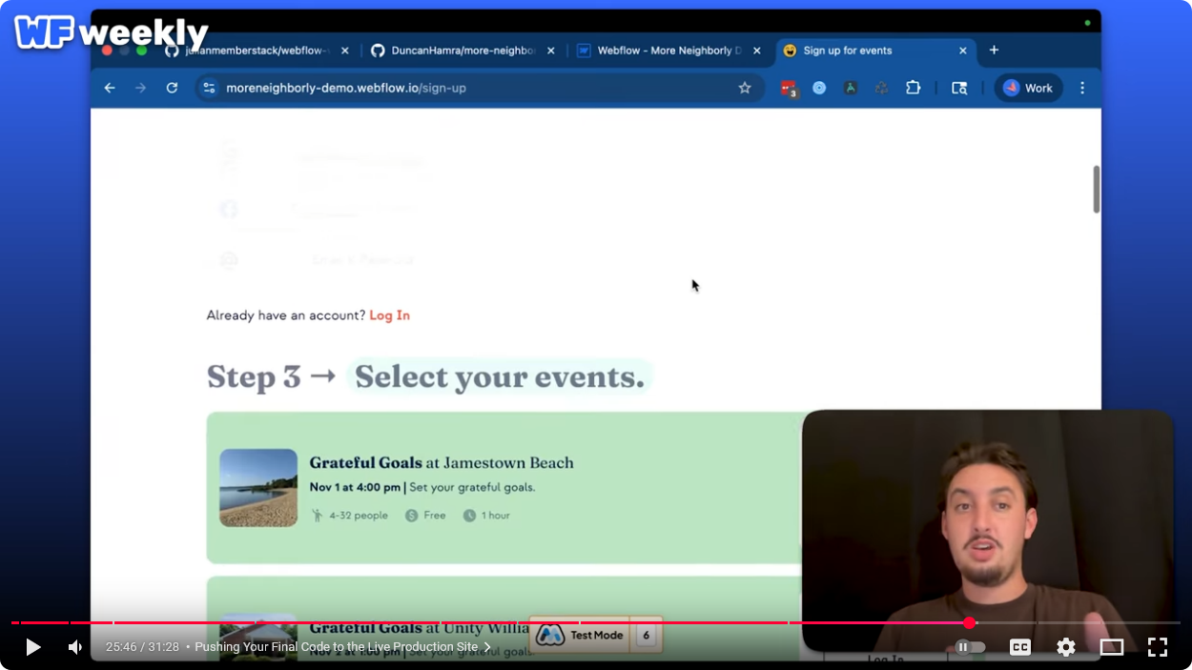
Task: Close the DuncanHamra GitHub tab
Action: tap(551, 51)
